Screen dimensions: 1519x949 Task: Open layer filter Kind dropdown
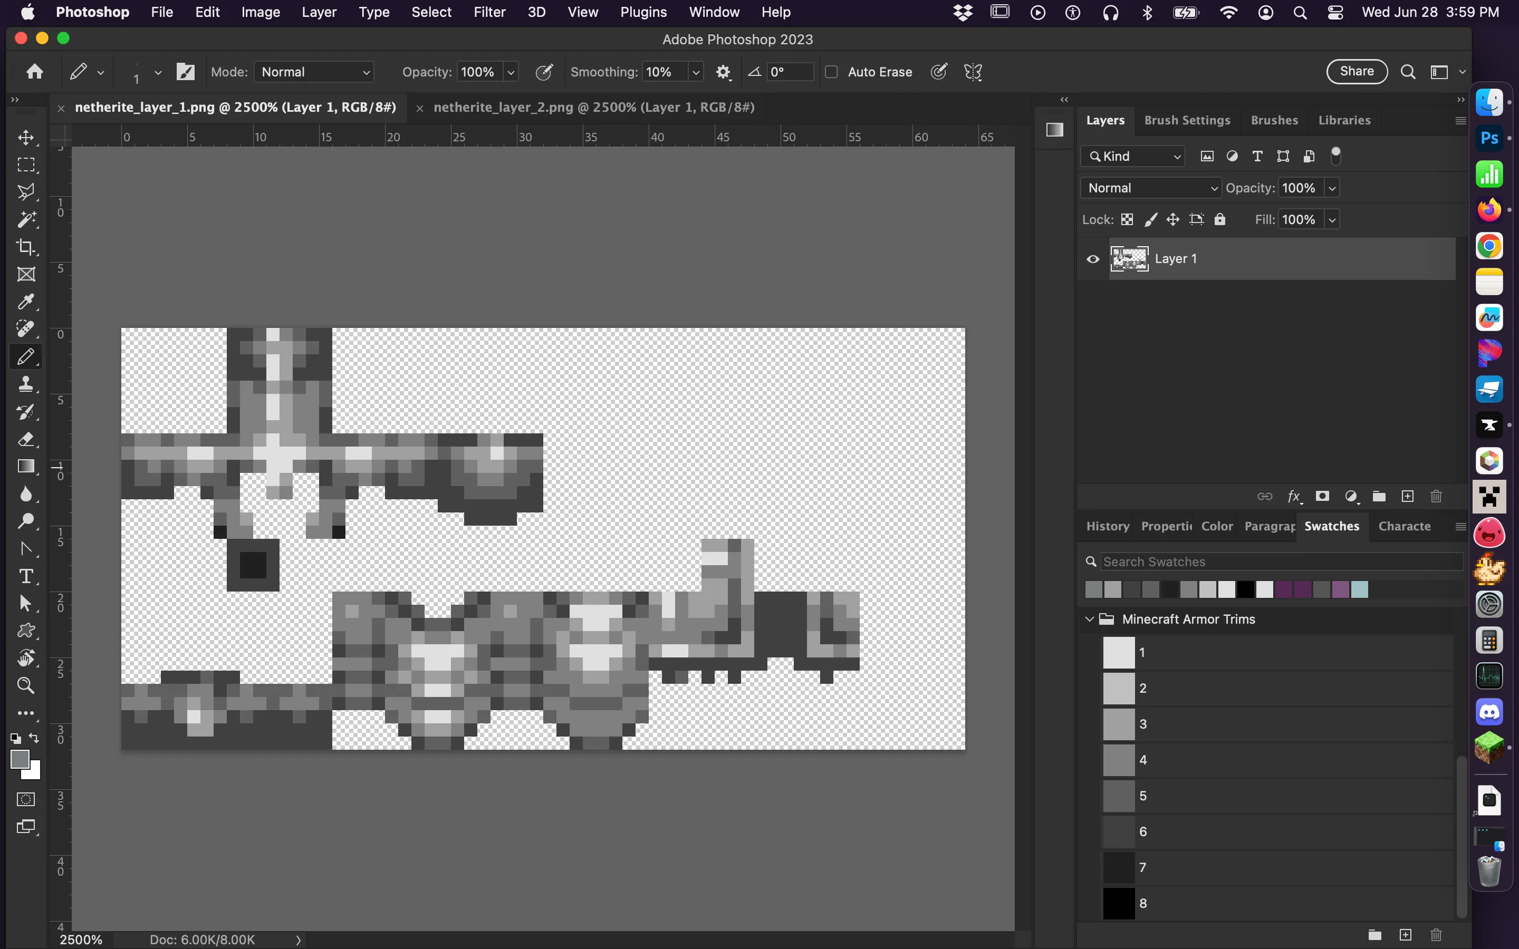[x=1132, y=156]
